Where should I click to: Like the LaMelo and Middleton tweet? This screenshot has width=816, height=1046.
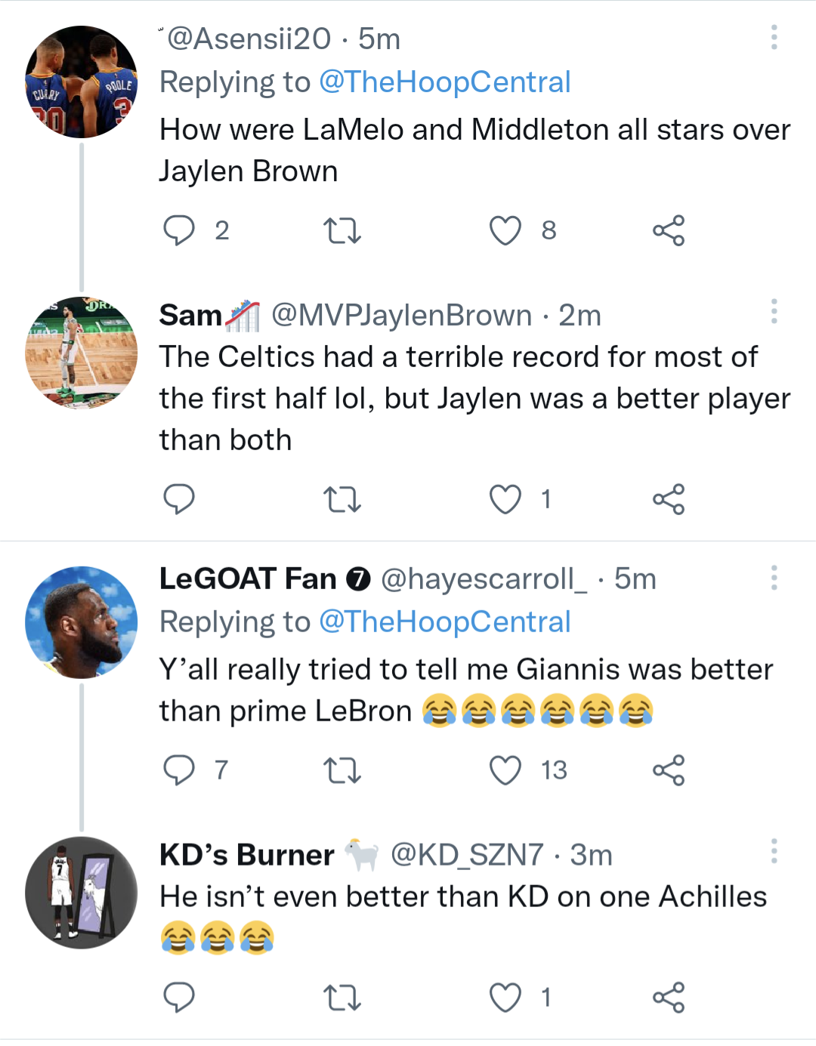505,230
